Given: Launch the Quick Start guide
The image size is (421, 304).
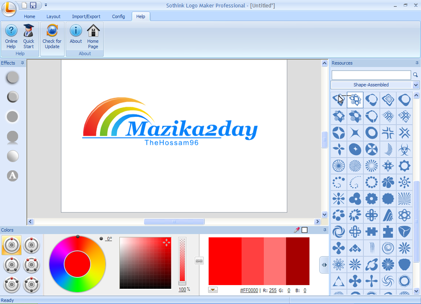Looking at the screenshot, I should click(28, 36).
